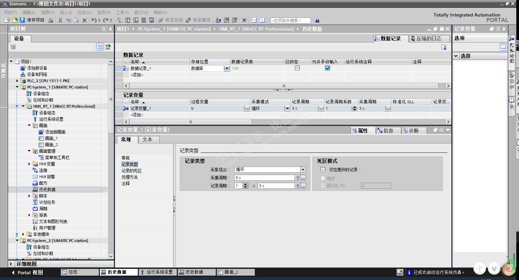Click the data log editor settings icon
The width and height of the screenshot is (519, 280).
point(443,47)
